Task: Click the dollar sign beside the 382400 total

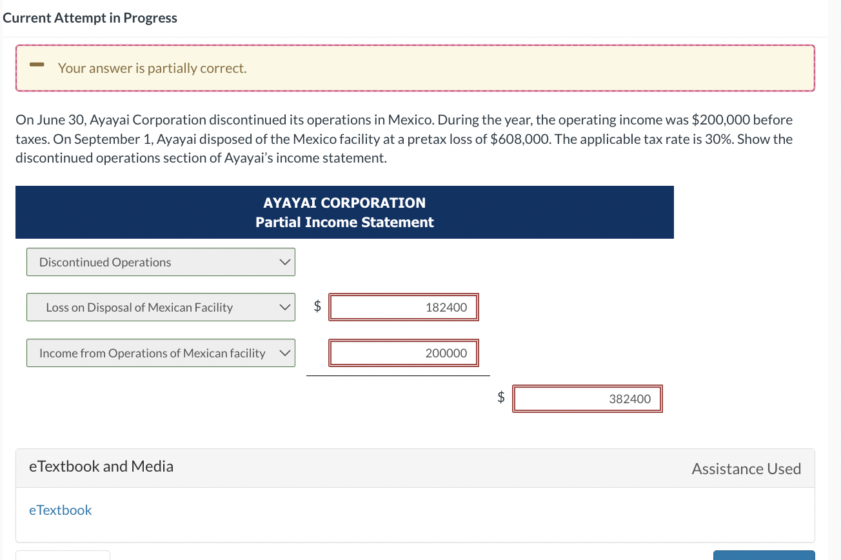Action: 500,397
